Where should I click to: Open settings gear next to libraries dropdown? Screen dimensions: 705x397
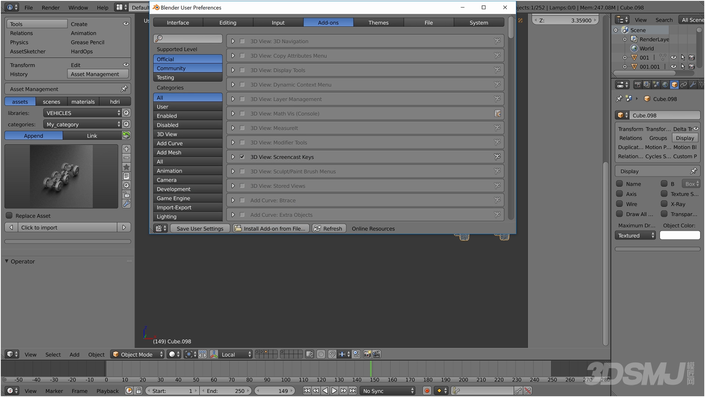(126, 113)
